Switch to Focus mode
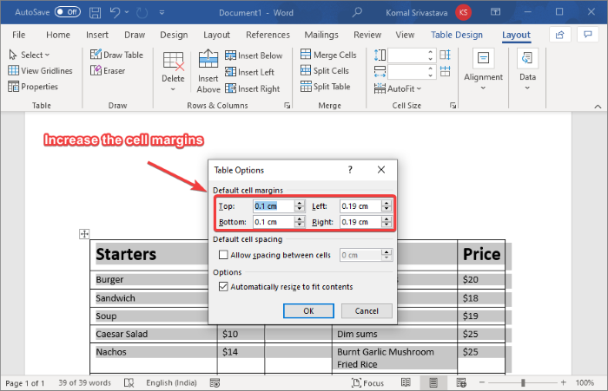The width and height of the screenshot is (608, 391). tap(367, 383)
